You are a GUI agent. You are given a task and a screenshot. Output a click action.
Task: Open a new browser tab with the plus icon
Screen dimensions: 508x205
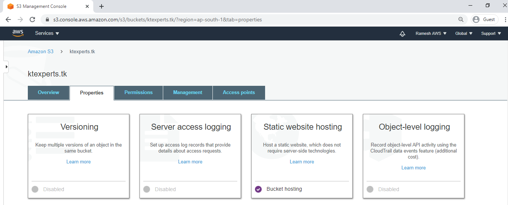(x=102, y=6)
